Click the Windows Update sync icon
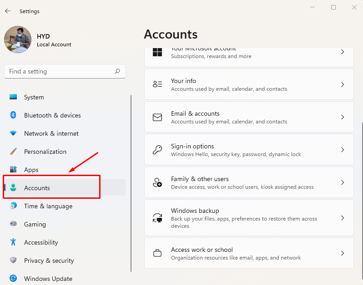This screenshot has width=363, height=285. coord(13,279)
